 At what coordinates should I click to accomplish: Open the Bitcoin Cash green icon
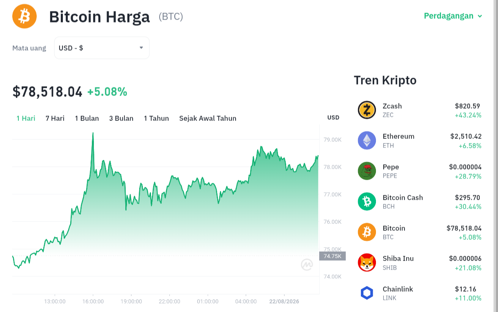point(367,201)
